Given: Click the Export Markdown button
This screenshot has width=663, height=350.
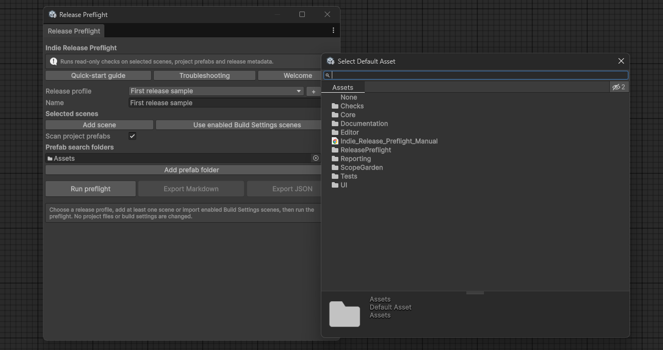Looking at the screenshot, I should click(191, 189).
